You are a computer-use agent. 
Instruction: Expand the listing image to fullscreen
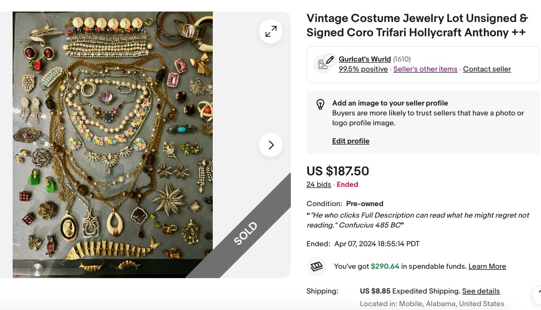click(271, 31)
